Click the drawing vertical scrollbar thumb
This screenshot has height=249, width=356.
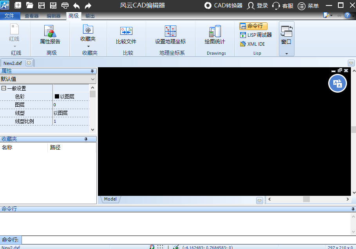(354, 129)
